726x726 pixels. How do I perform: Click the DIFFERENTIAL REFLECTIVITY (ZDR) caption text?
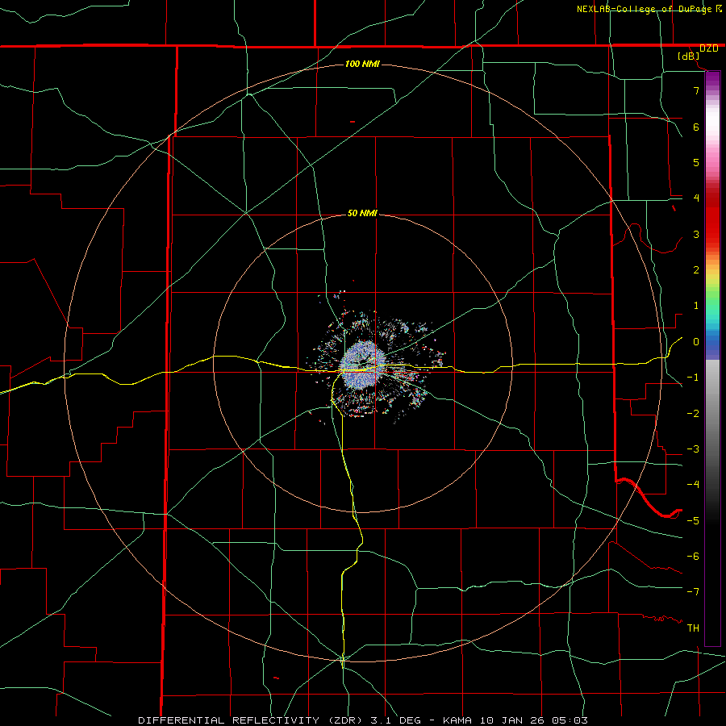pyautogui.click(x=251, y=720)
